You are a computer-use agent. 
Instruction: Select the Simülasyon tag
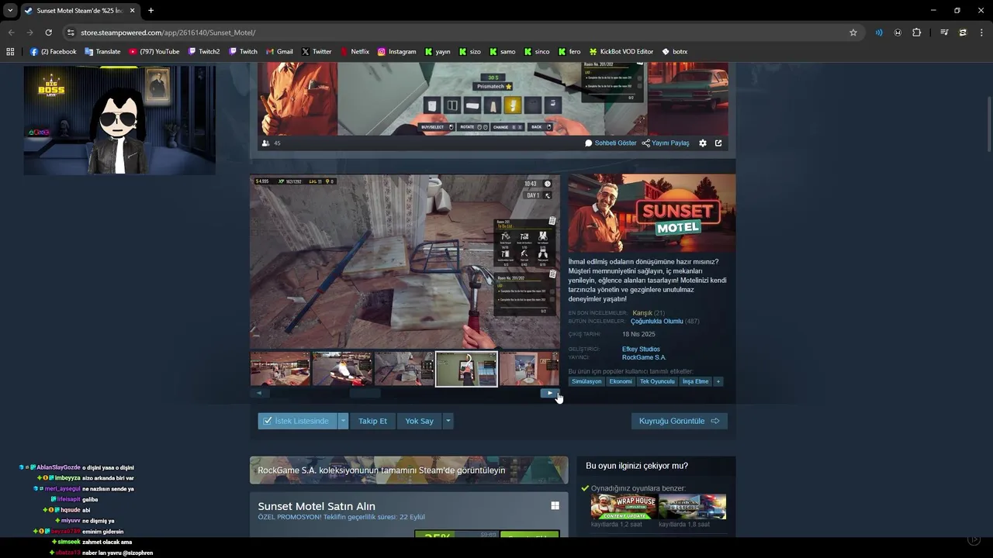pyautogui.click(x=586, y=381)
